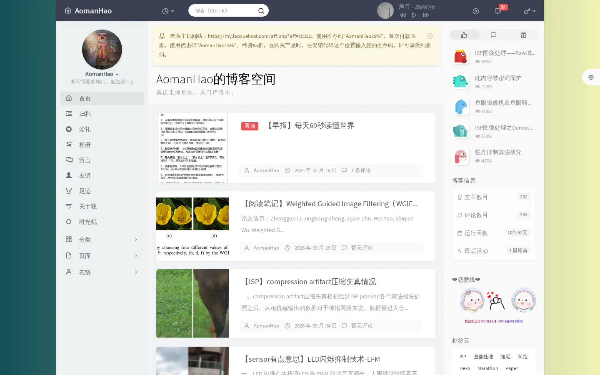This screenshot has height=375, width=600.
Task: Click 1 条评论 on the 早报 post
Action: (361, 170)
